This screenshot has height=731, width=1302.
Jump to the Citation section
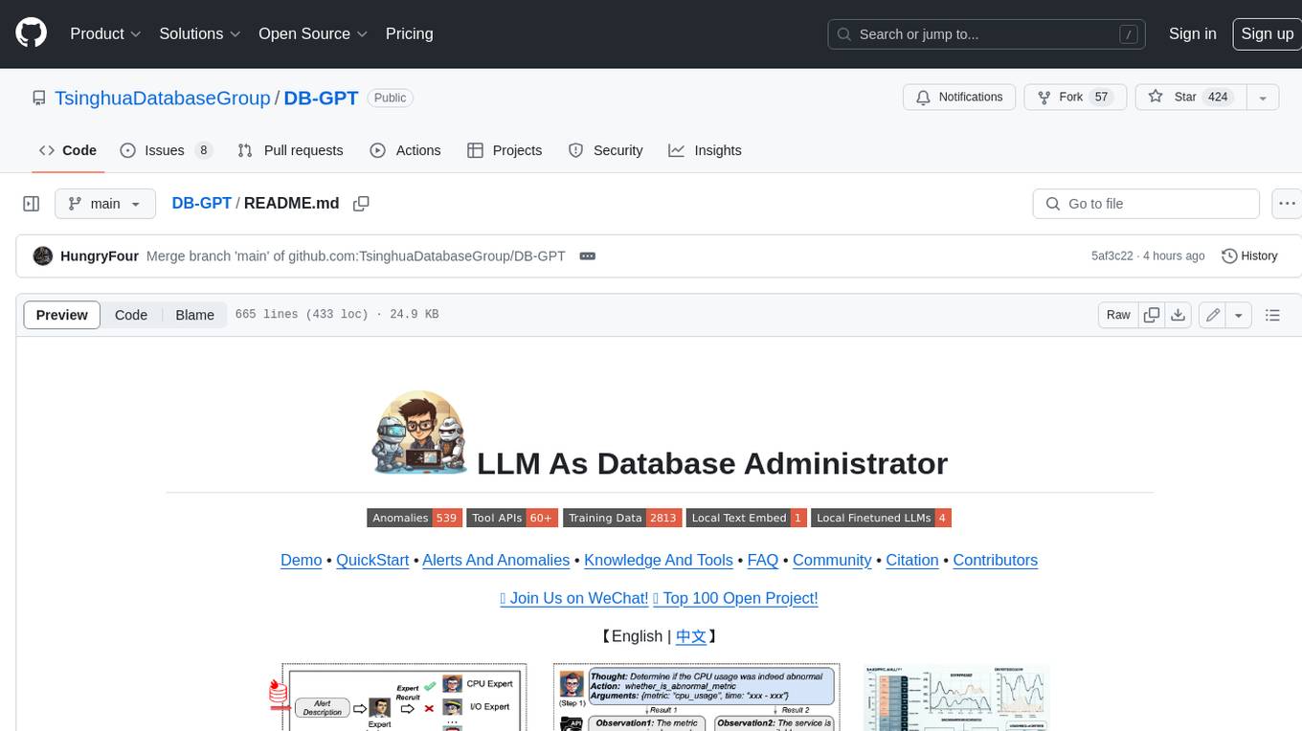(911, 561)
